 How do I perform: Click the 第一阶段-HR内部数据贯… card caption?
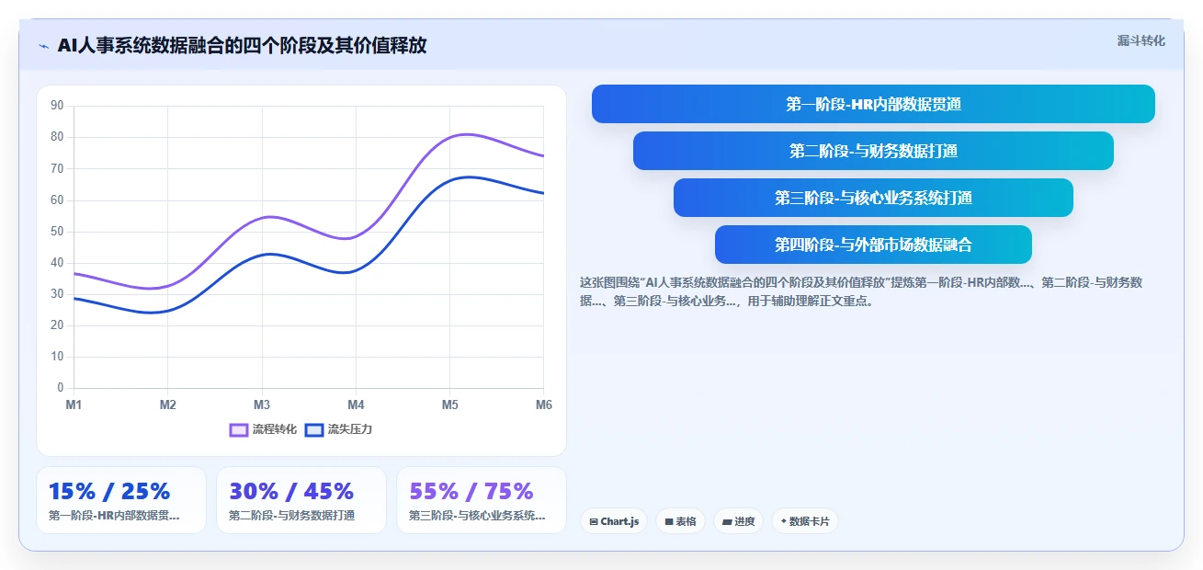(114, 516)
